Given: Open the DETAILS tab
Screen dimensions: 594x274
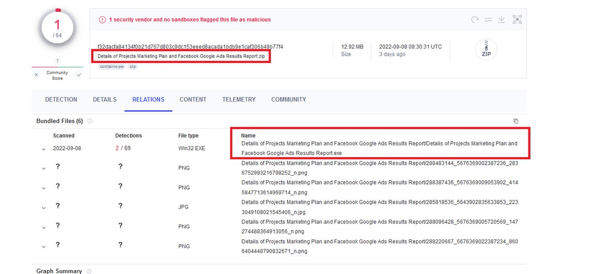Looking at the screenshot, I should click(104, 99).
